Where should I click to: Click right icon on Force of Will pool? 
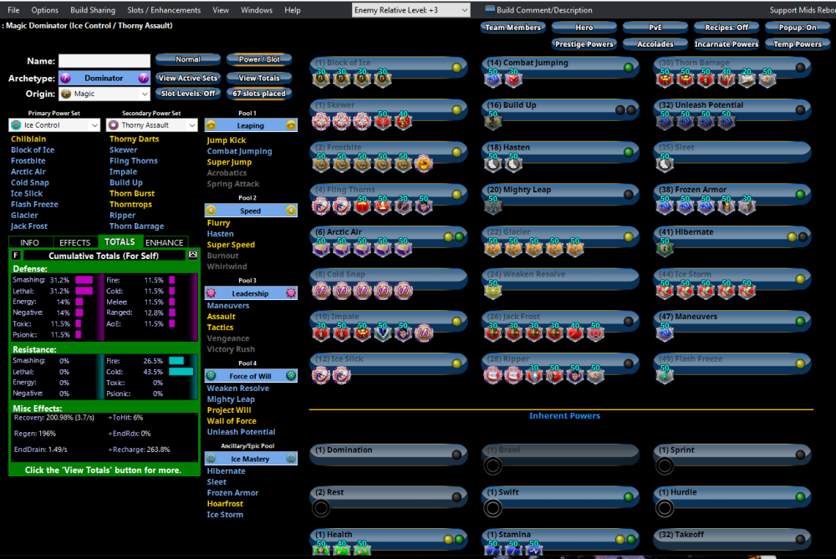pos(290,376)
